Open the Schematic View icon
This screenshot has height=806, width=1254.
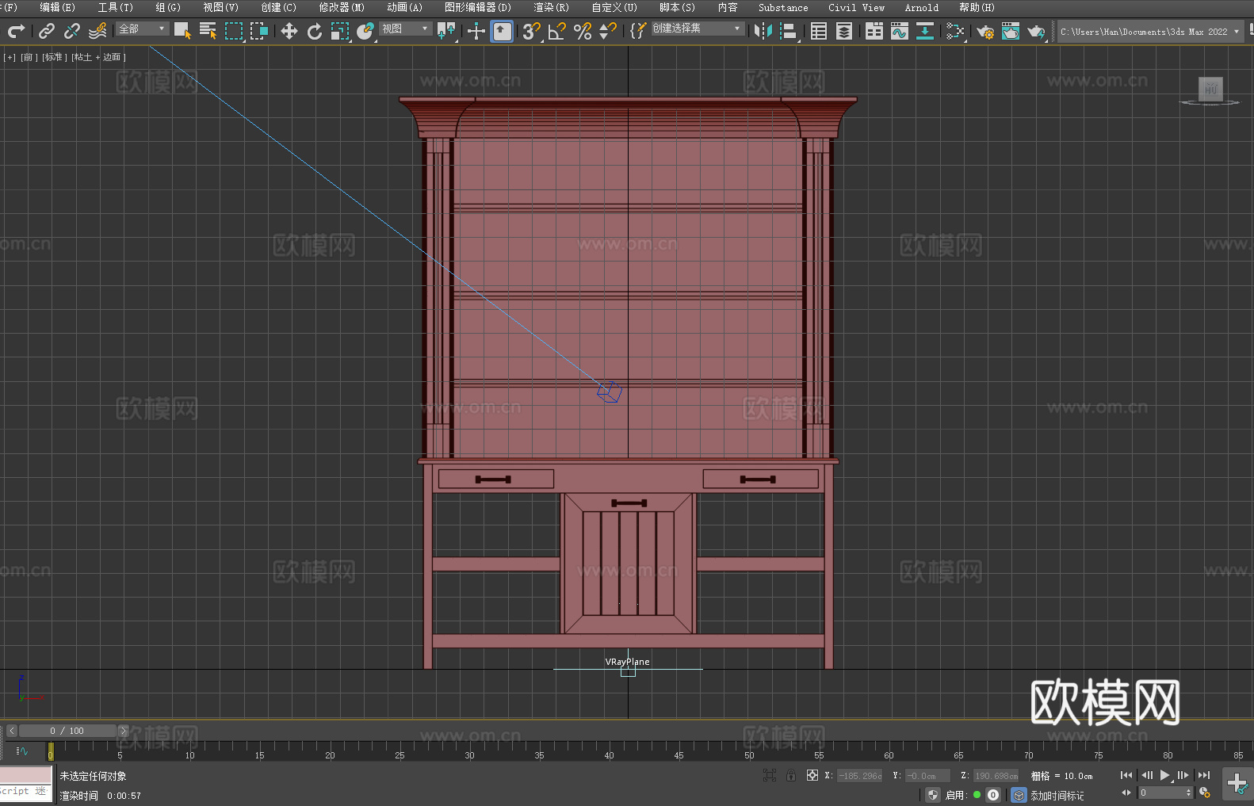coord(925,31)
